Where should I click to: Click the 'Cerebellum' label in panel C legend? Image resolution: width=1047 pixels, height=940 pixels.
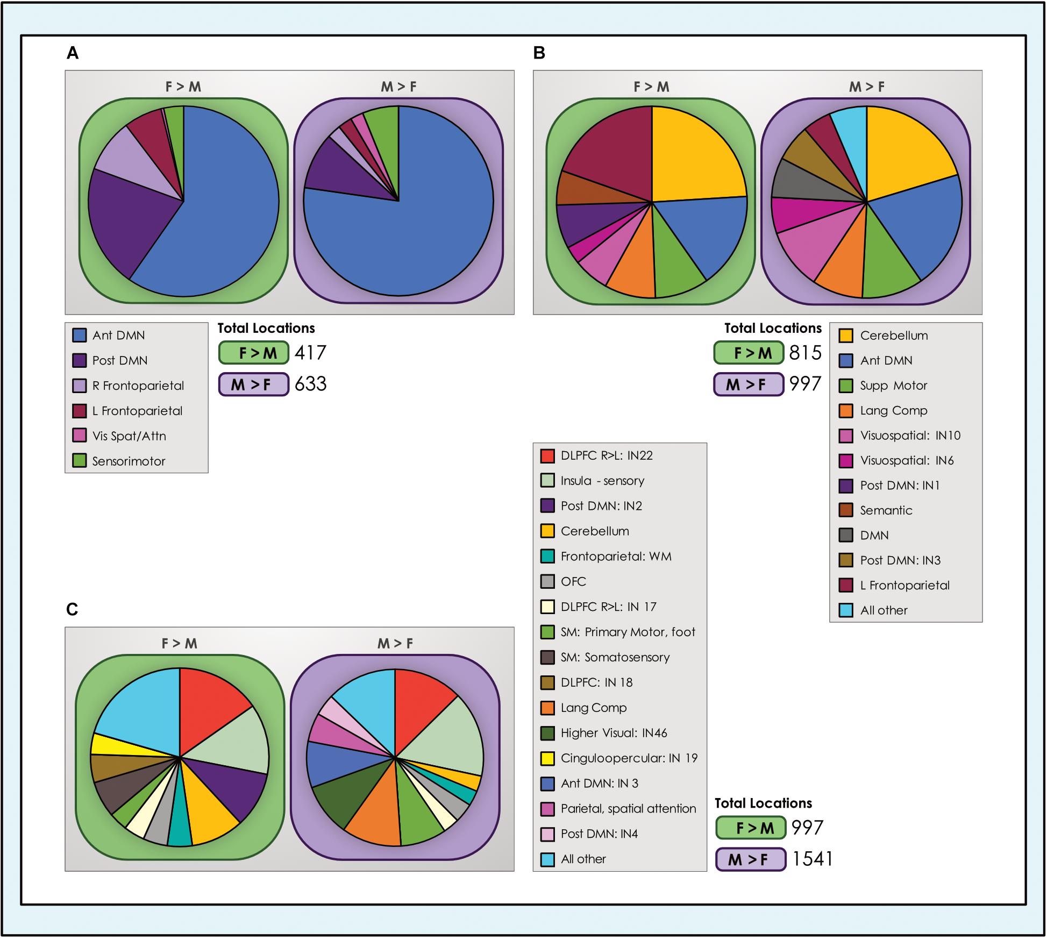pyautogui.click(x=595, y=531)
